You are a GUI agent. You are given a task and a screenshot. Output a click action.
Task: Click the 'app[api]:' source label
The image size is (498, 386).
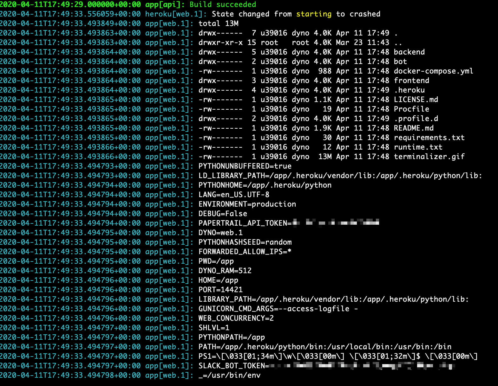(165, 4)
